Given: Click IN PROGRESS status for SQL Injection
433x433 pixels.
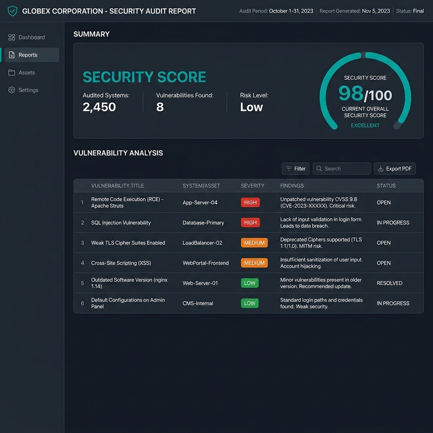Looking at the screenshot, I should (x=393, y=222).
